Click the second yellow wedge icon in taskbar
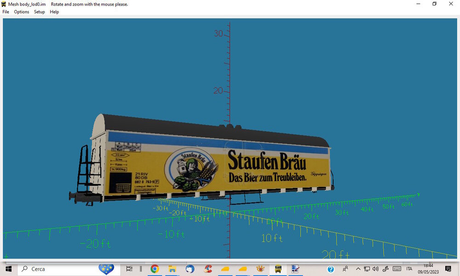Image resolution: width=460 pixels, height=276 pixels. [x=243, y=269]
